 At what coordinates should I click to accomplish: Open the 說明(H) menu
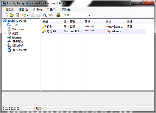(65, 10)
